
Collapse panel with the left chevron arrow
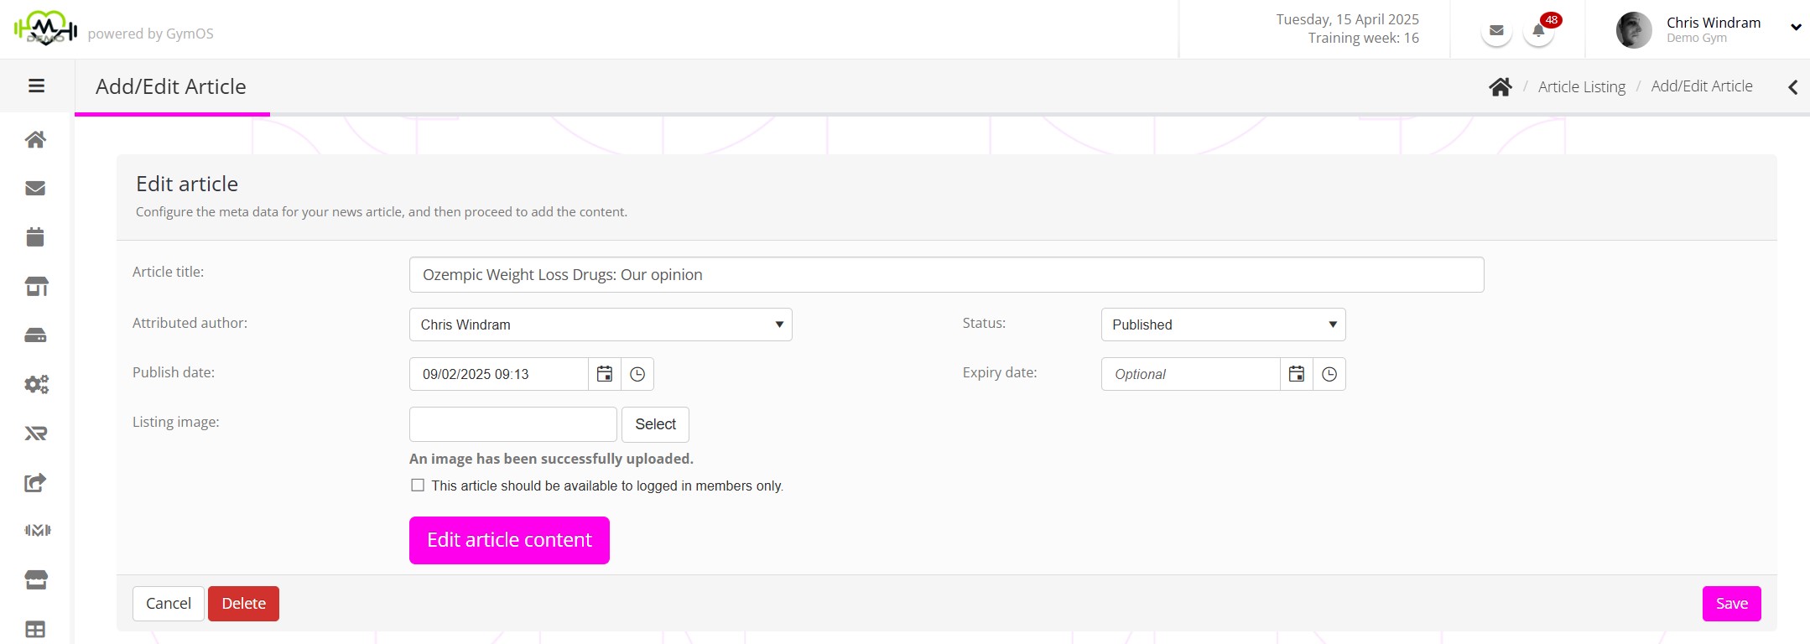[1792, 86]
